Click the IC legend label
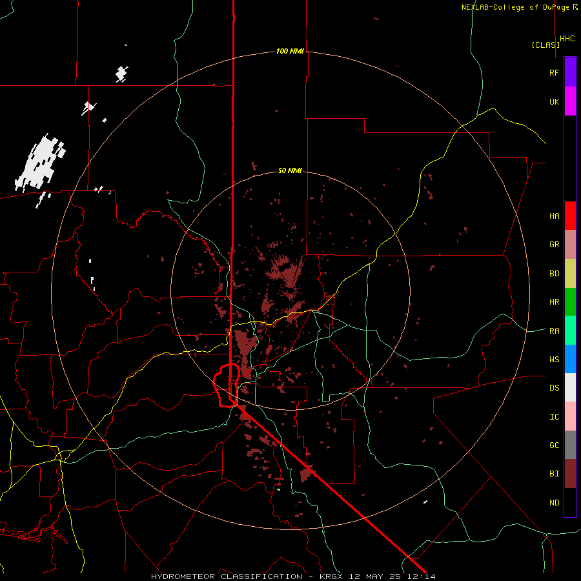 click(x=554, y=417)
